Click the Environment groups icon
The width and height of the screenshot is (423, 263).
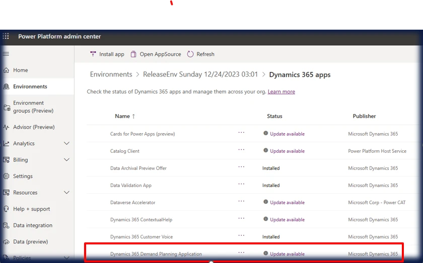[7, 108]
